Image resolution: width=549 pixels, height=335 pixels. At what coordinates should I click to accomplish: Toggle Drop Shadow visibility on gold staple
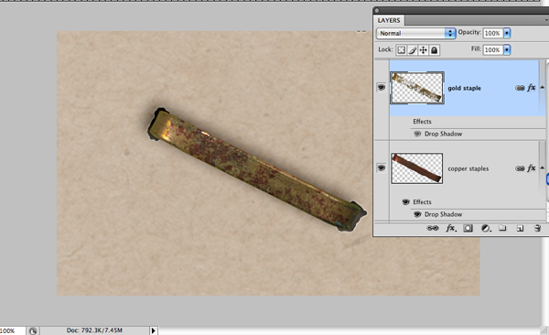417,134
